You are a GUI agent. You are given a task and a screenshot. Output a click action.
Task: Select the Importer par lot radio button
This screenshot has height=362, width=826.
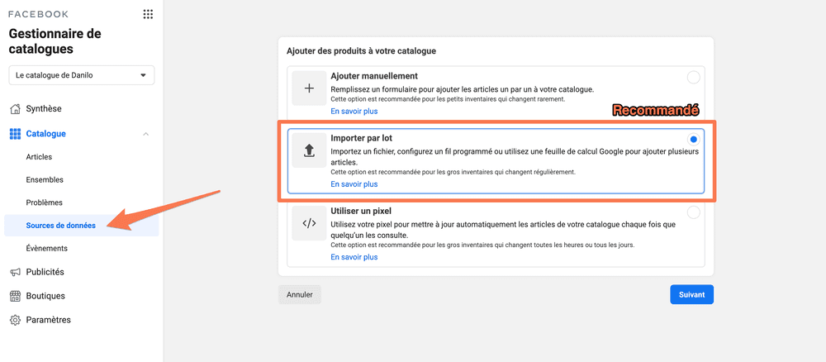click(693, 139)
